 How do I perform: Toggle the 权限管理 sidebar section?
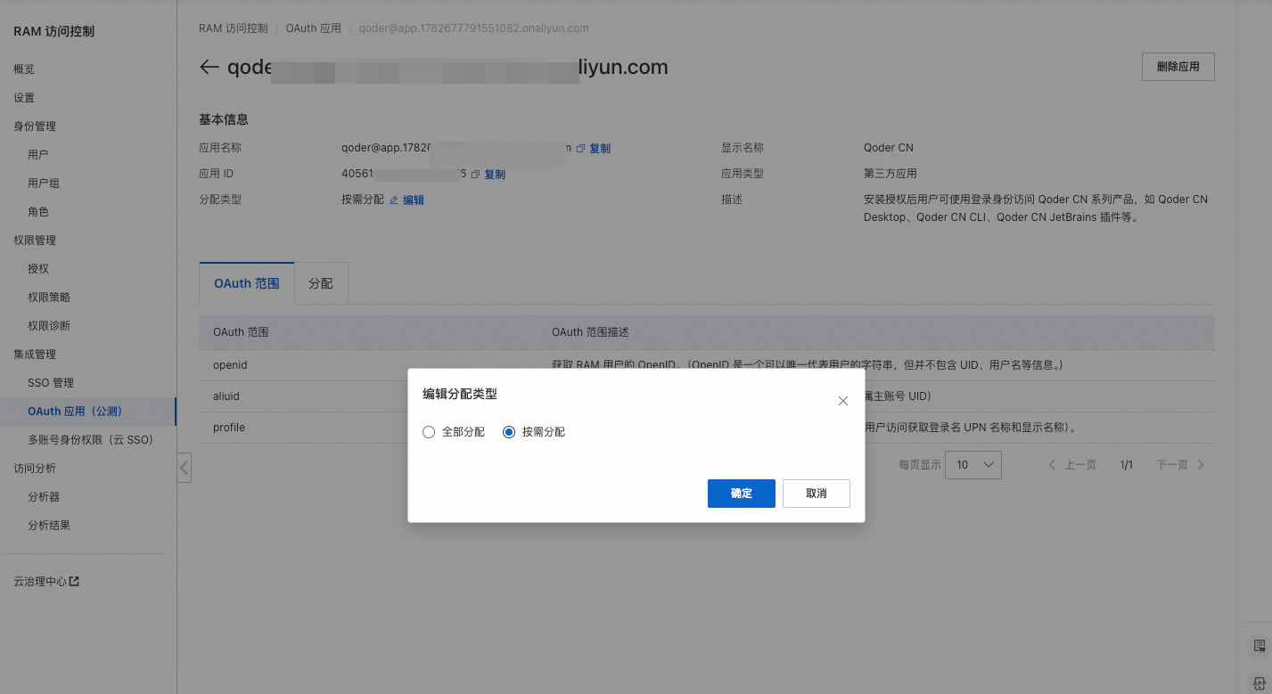(35, 241)
